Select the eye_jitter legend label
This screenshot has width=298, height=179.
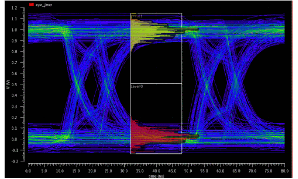pos(44,5)
